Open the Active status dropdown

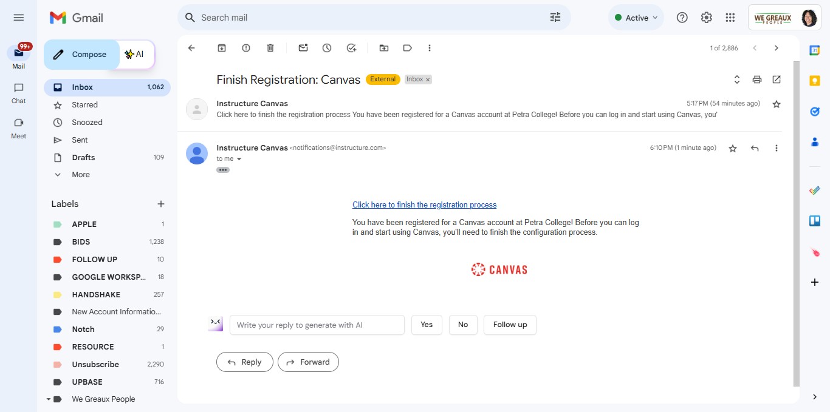tap(636, 17)
